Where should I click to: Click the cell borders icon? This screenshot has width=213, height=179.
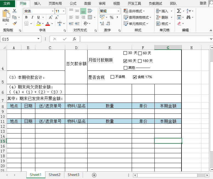click(26, 24)
